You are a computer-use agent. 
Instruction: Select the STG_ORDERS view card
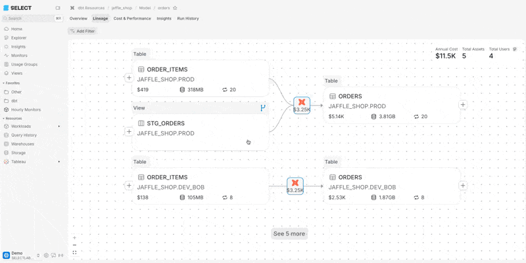(201, 132)
